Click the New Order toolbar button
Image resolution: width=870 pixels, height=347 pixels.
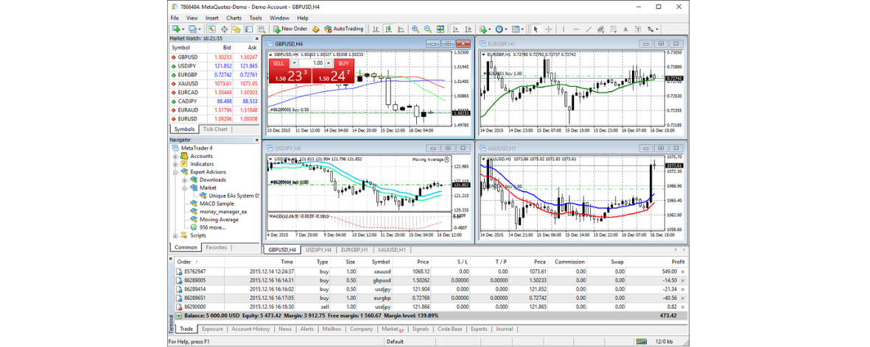pos(290,29)
